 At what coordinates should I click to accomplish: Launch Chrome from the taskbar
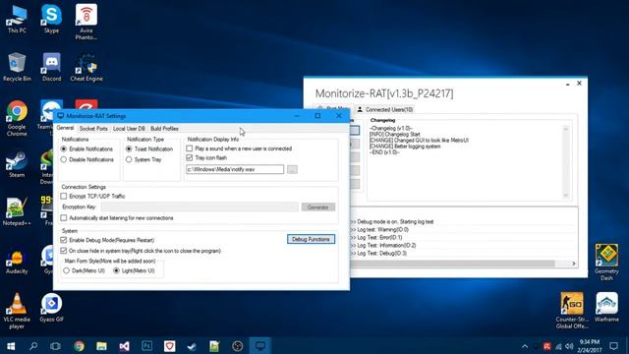coord(79,346)
